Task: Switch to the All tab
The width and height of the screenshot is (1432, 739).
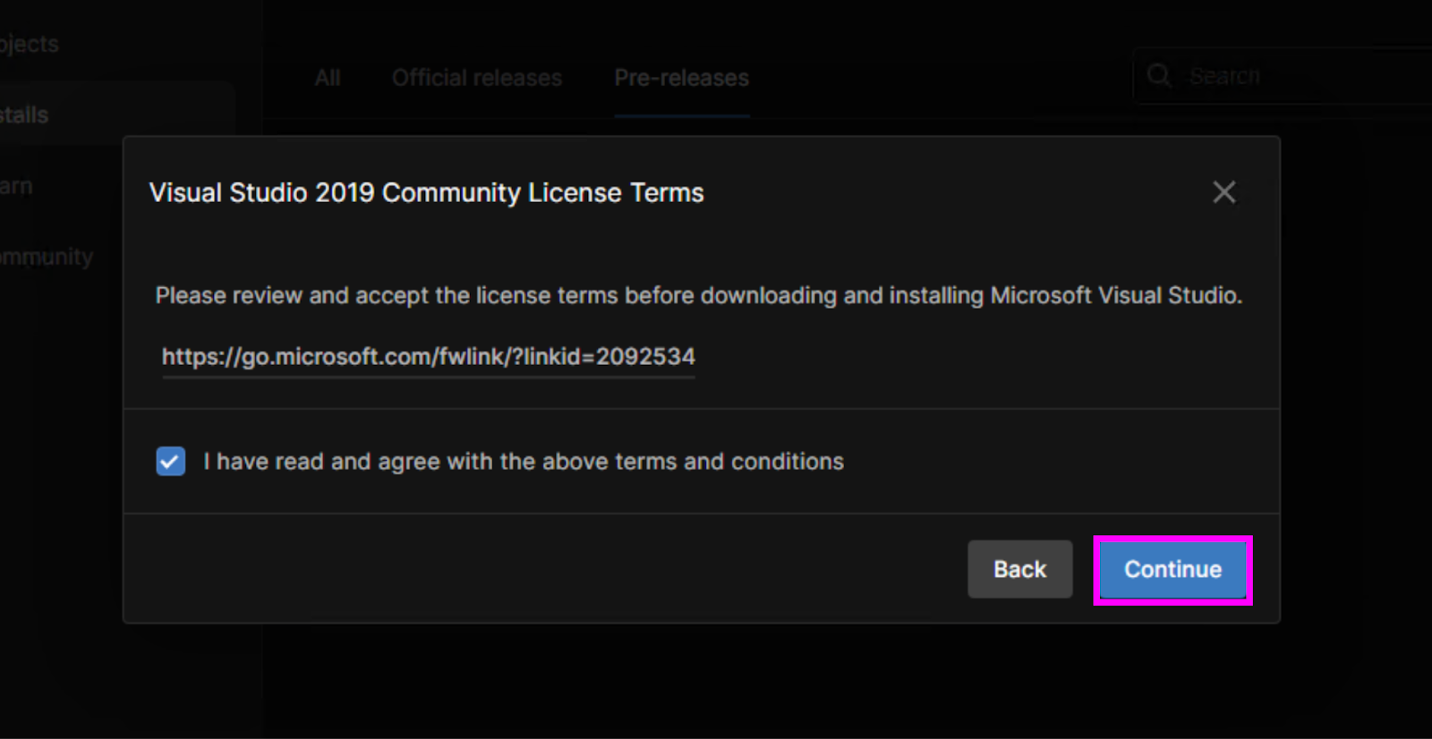Action: (x=328, y=79)
